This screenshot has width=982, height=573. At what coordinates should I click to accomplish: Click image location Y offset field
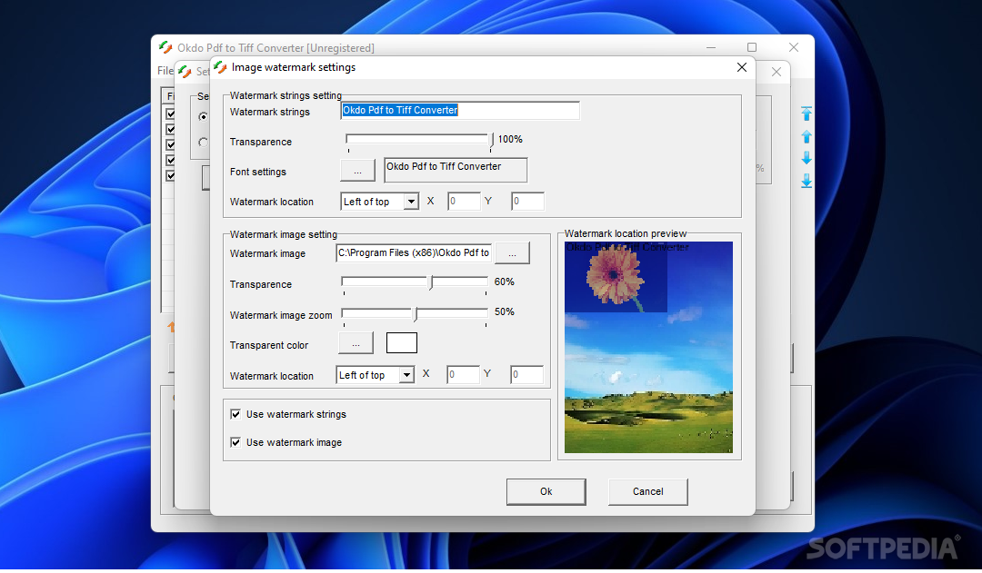point(526,375)
